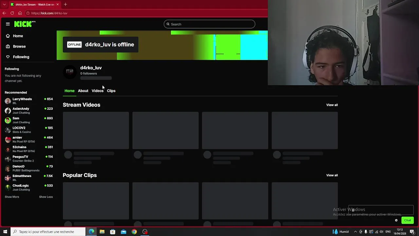Open the d4rko_luv profile avatar
Viewport: 419px width, 236px height.
click(x=70, y=72)
